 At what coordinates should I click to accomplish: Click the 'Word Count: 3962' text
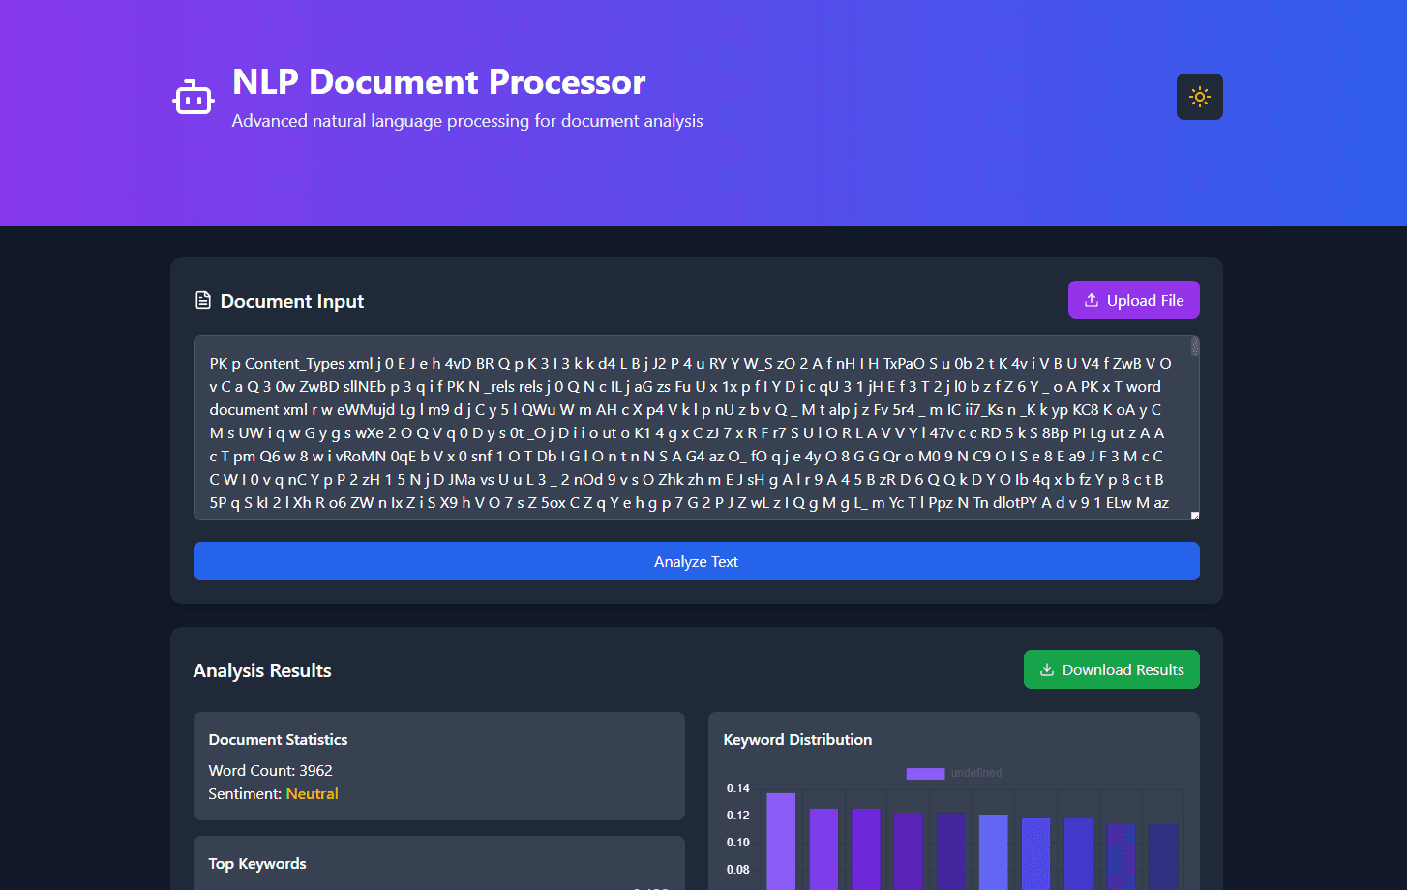tap(270, 770)
